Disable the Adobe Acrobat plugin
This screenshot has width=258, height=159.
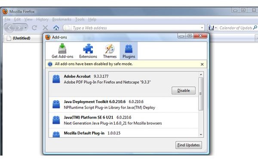point(184,91)
